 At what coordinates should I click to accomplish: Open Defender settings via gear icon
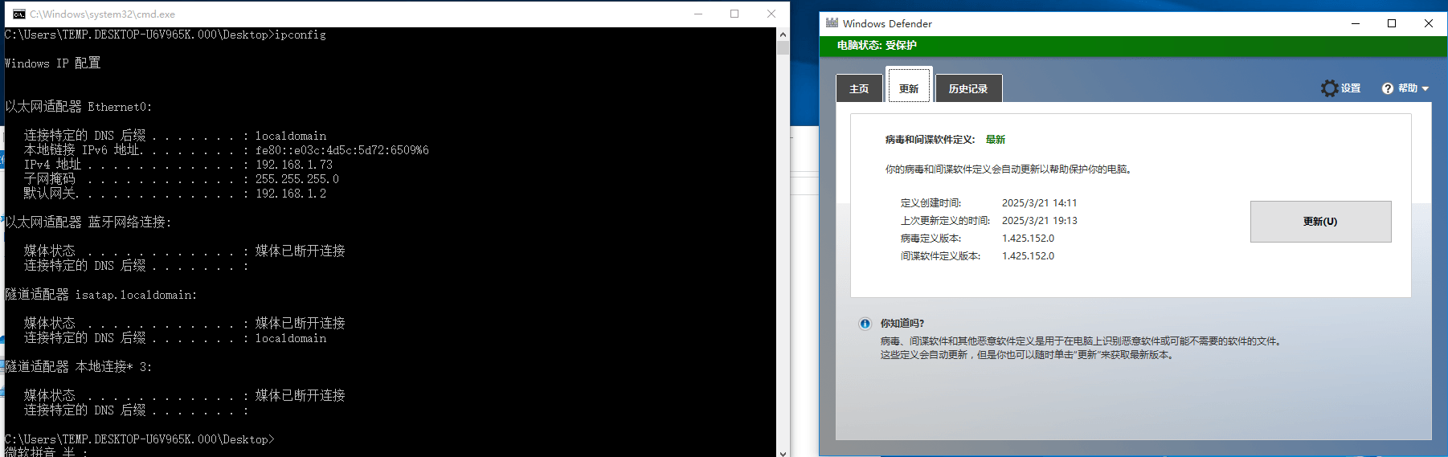[1330, 88]
